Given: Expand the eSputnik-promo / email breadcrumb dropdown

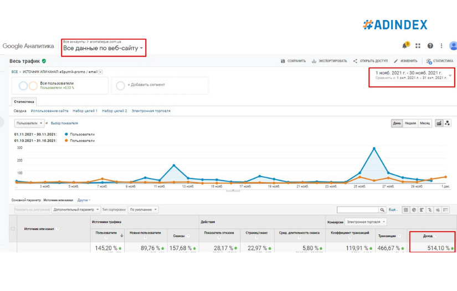Looking at the screenshot, I should [101, 72].
